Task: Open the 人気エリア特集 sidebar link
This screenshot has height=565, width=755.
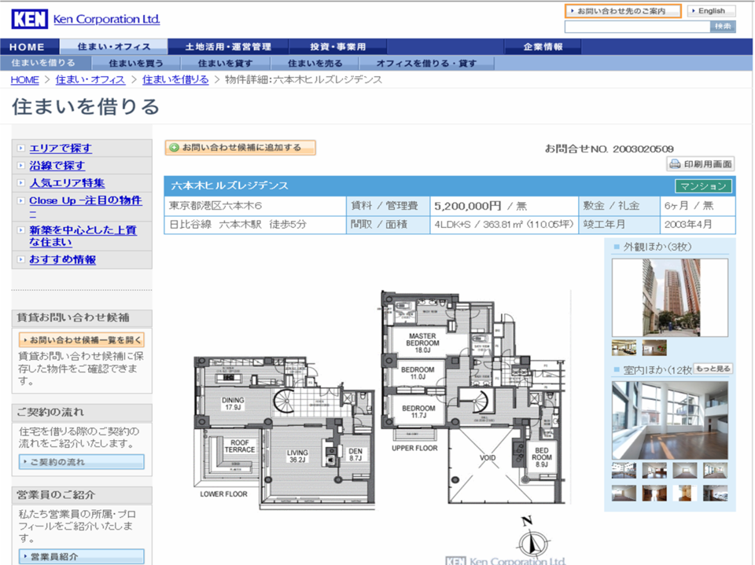Action: [67, 183]
